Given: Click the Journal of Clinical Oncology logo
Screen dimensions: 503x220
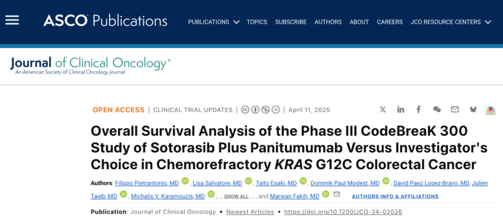Looking at the screenshot, I should (x=90, y=65).
